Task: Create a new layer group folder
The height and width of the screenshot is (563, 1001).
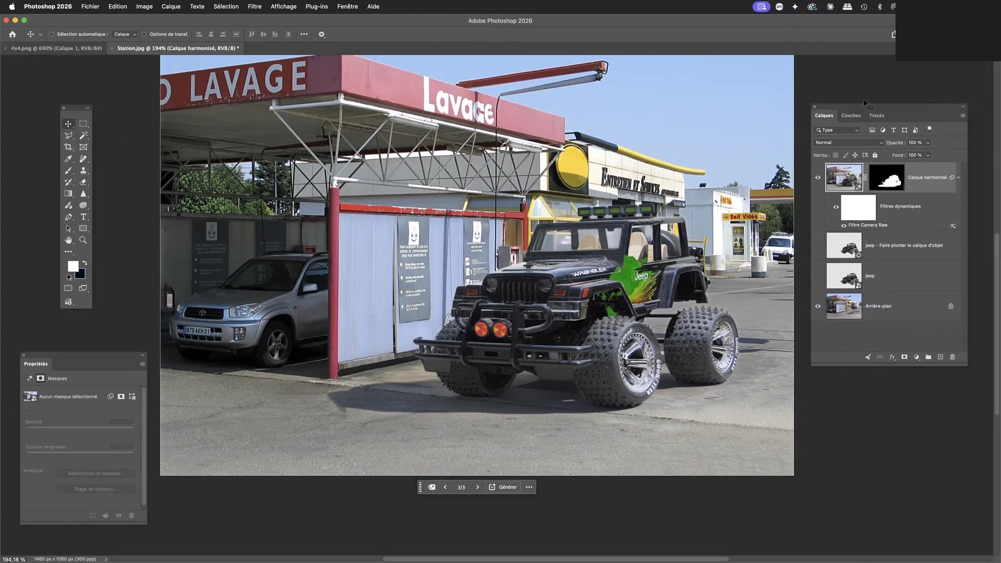Action: tap(928, 357)
